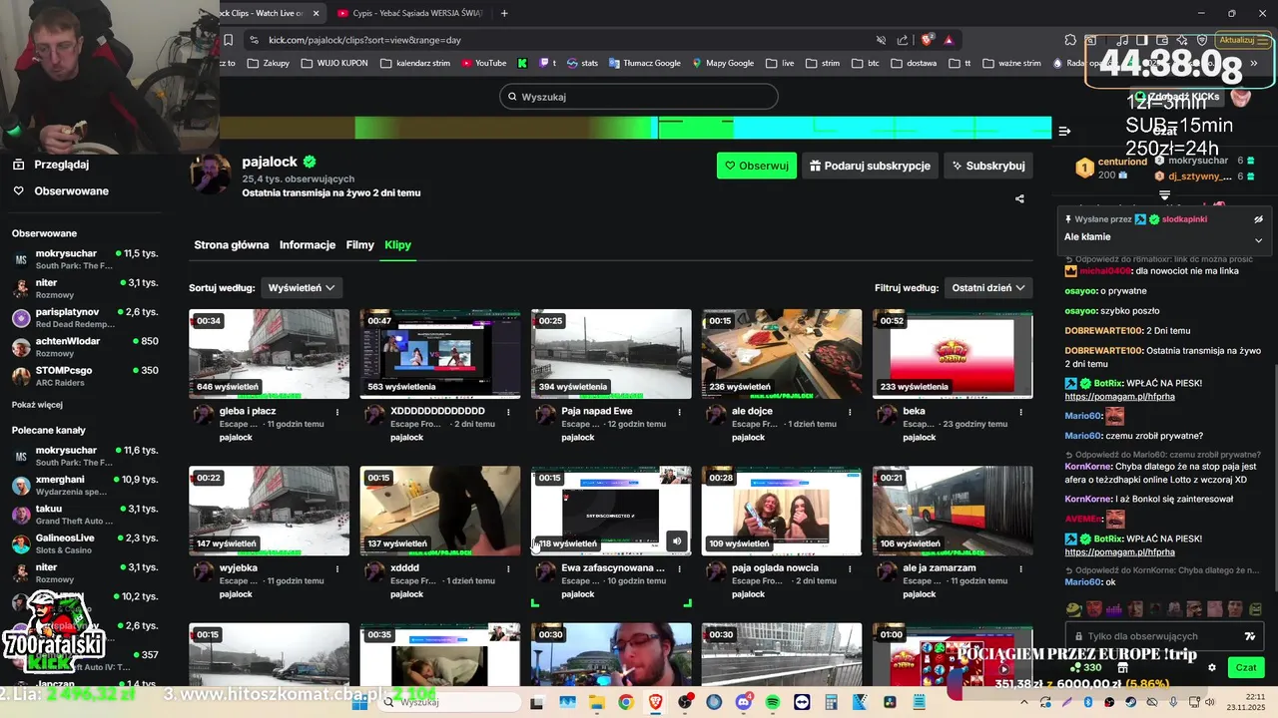Viewport: 1278px width, 718px height.
Task: Open browser extensions puzzle icon
Action: [1070, 40]
